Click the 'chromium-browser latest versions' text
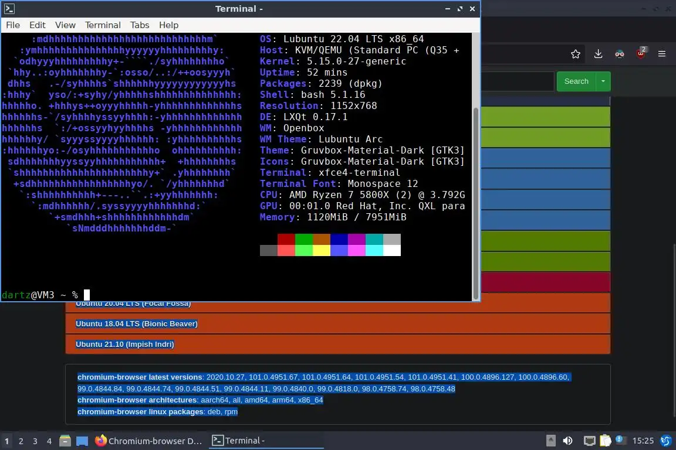The image size is (676, 450). coord(140,377)
